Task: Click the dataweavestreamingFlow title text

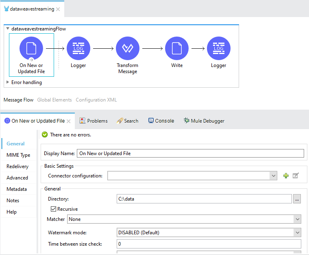Action: tap(39, 29)
